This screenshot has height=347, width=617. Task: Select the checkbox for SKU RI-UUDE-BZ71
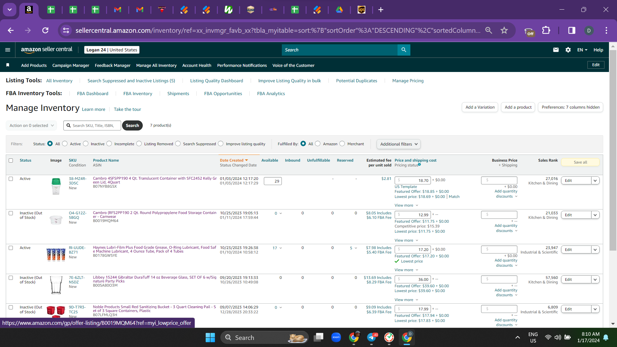click(11, 248)
